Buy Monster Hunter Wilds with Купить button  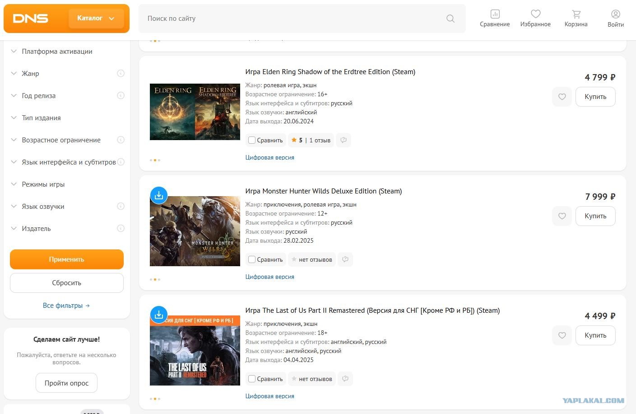[595, 216]
